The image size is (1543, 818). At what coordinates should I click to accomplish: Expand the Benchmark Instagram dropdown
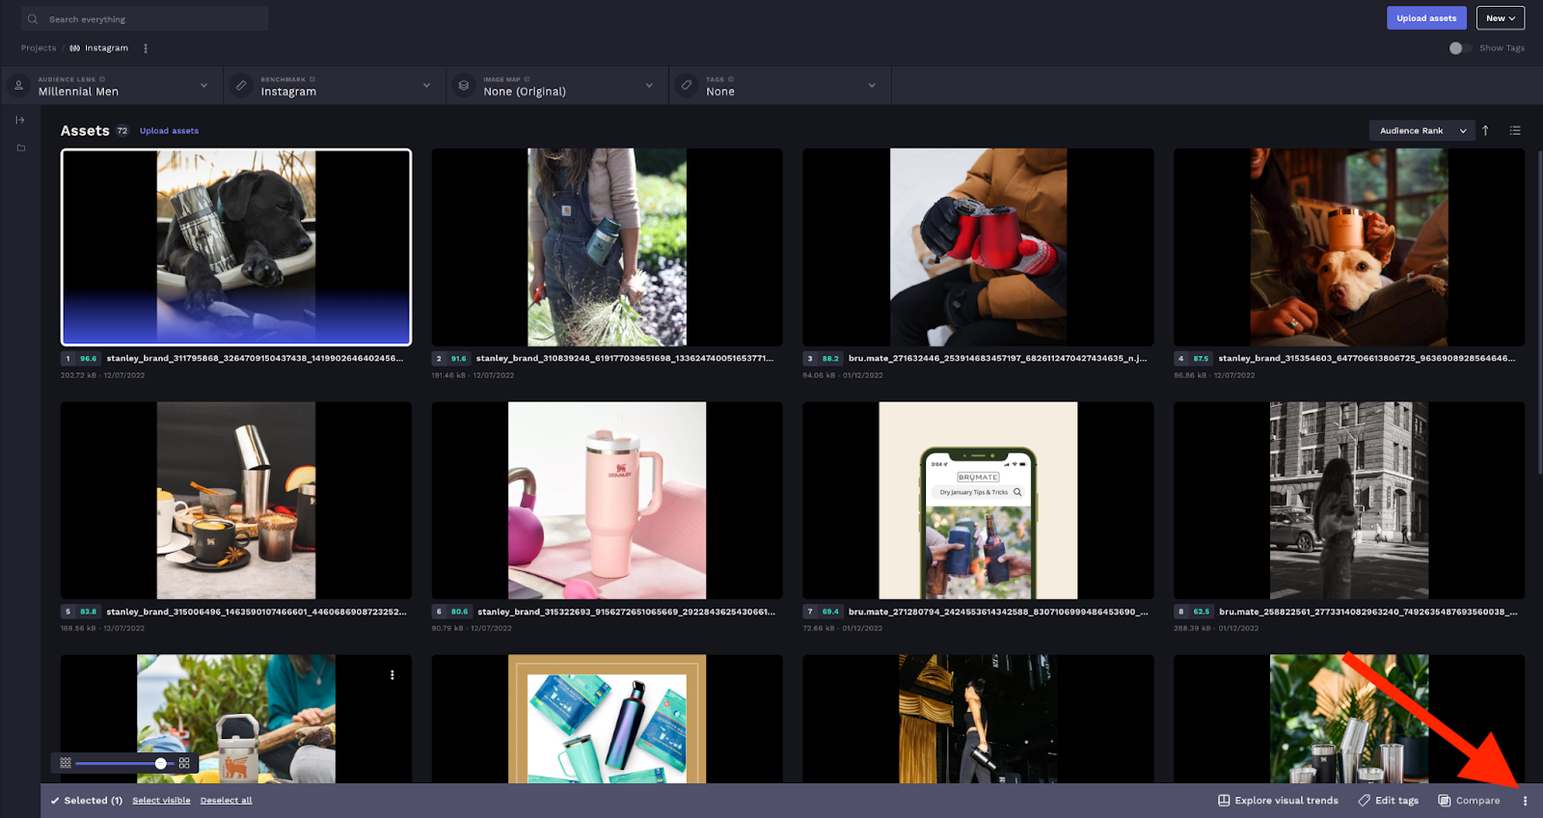[x=426, y=86]
